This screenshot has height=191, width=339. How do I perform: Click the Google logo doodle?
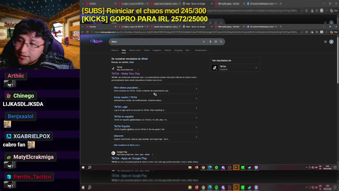click(x=96, y=41)
